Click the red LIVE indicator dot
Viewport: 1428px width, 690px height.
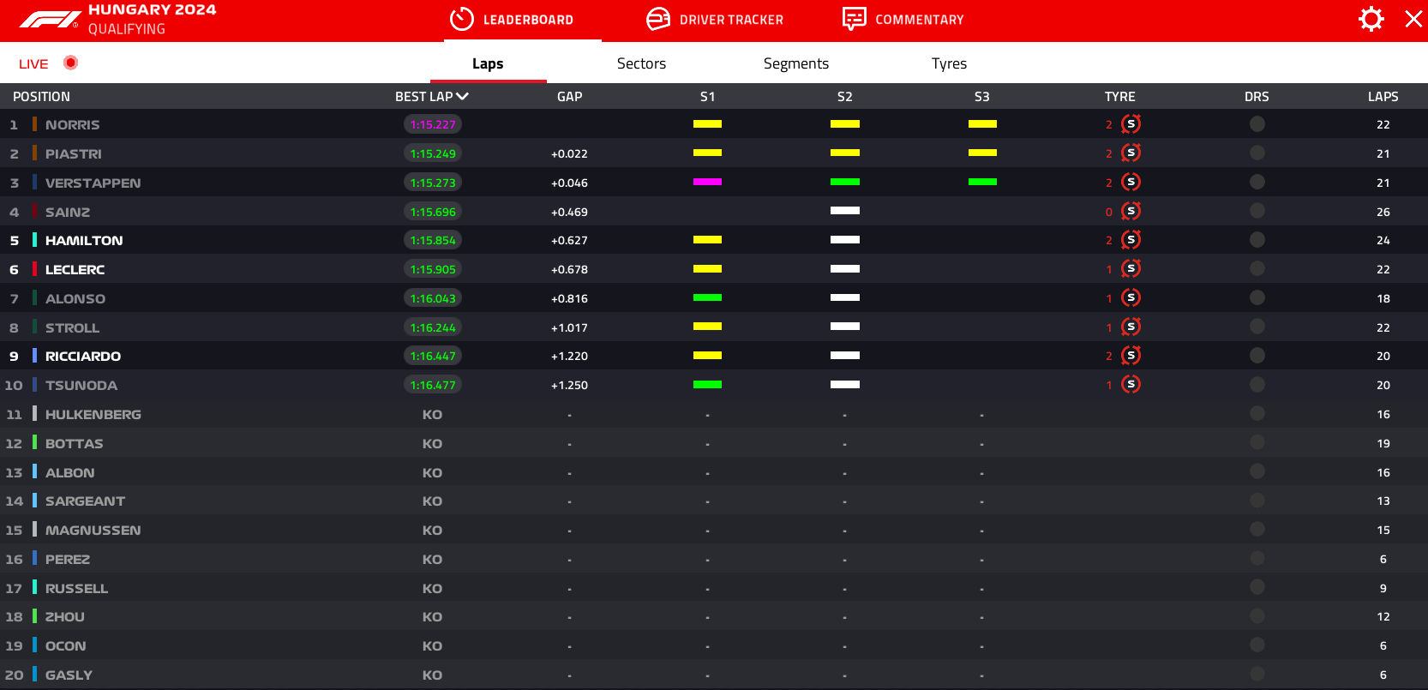point(71,63)
